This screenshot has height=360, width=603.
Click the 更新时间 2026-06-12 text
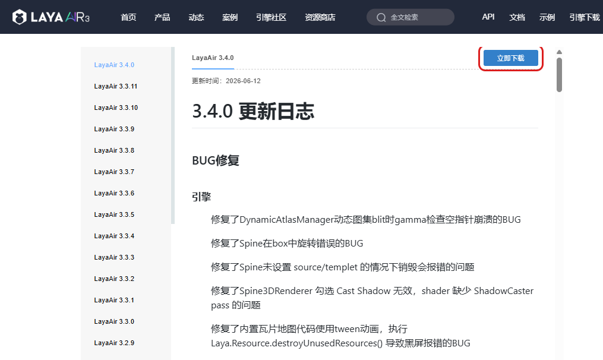coord(226,81)
